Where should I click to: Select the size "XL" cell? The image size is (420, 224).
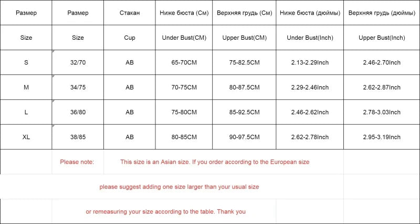pyautogui.click(x=26, y=137)
